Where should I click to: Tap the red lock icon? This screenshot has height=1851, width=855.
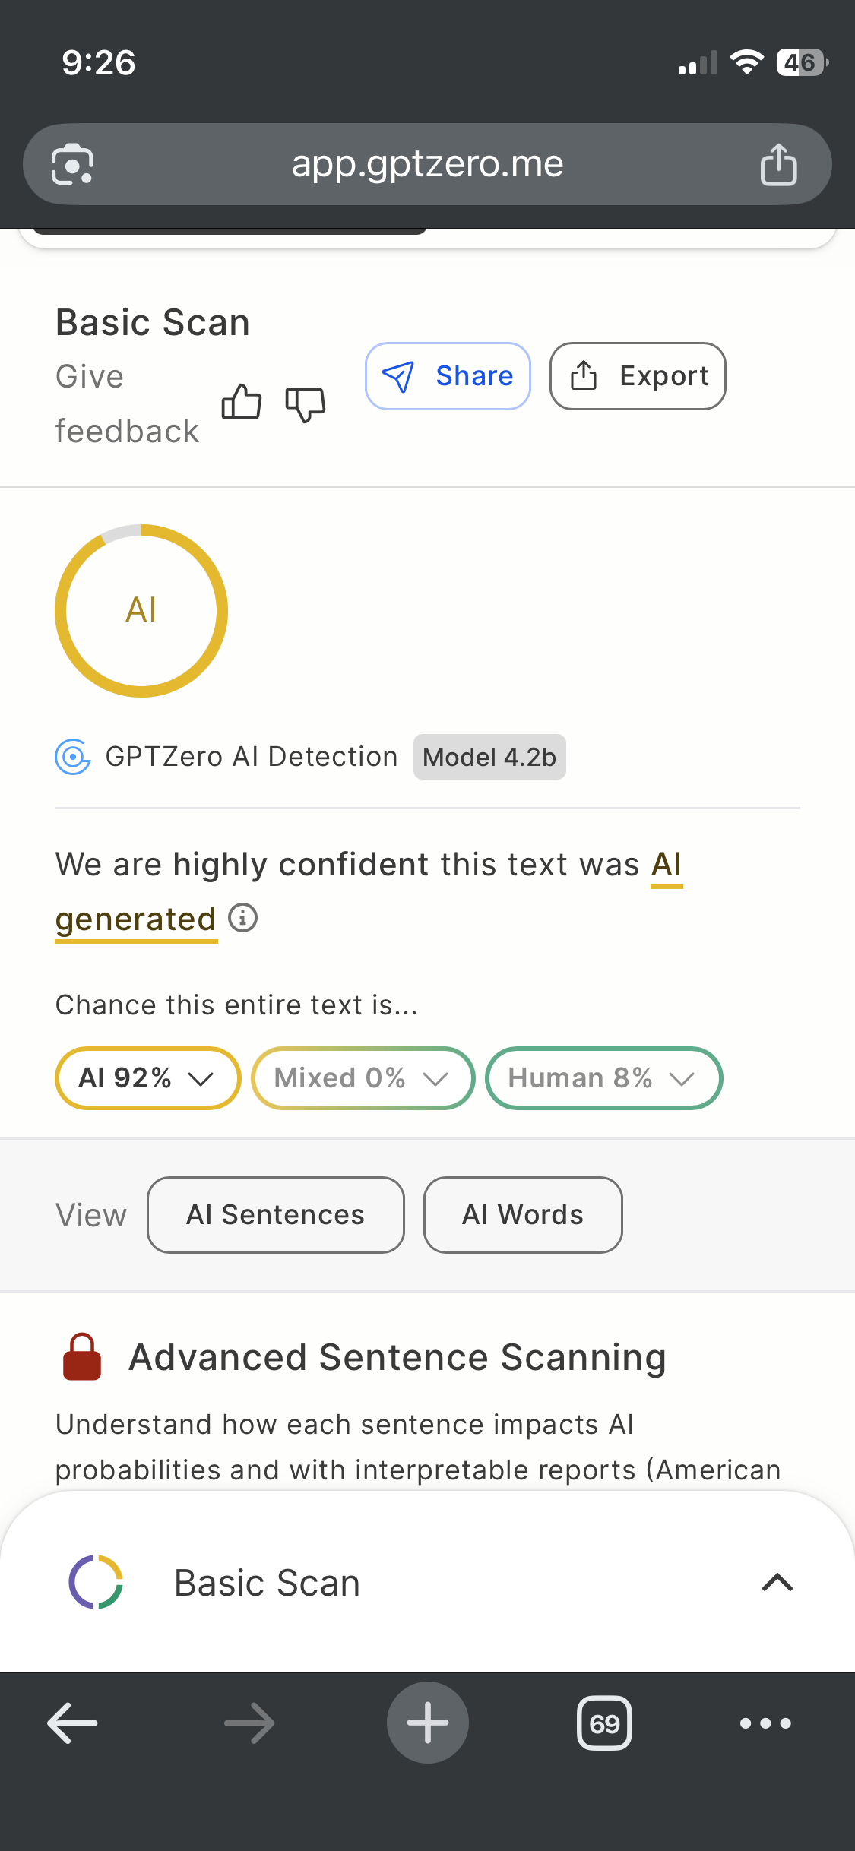coord(81,1357)
